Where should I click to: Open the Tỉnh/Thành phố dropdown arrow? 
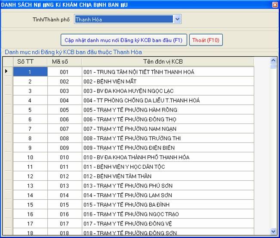177,19
